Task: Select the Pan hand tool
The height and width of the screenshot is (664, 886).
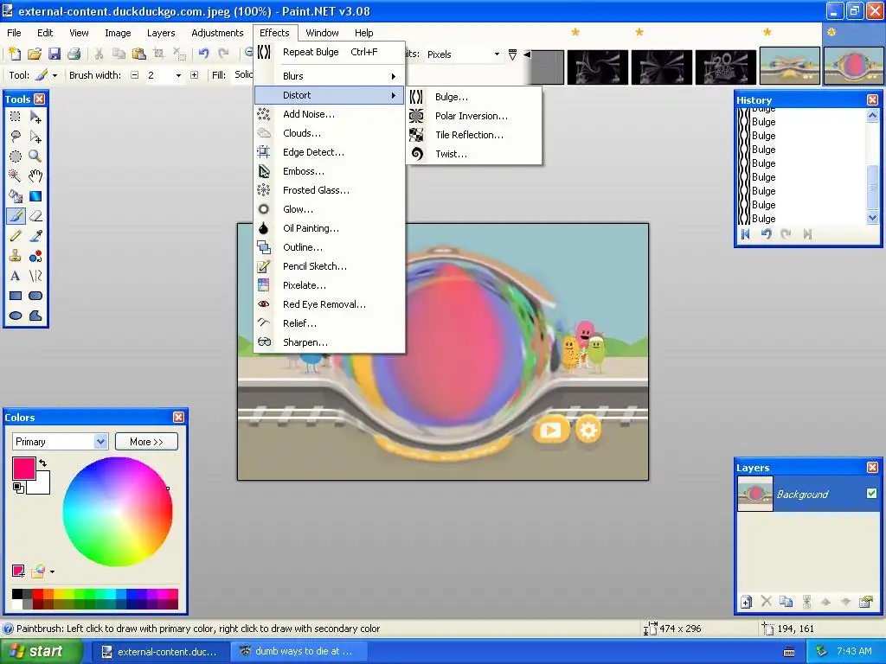Action: (x=35, y=176)
